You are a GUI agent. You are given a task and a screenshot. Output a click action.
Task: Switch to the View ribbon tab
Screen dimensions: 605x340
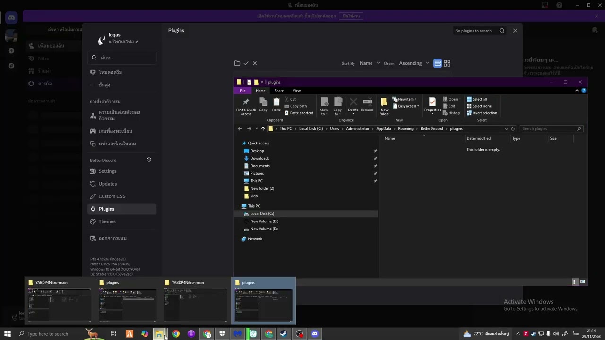[296, 91]
